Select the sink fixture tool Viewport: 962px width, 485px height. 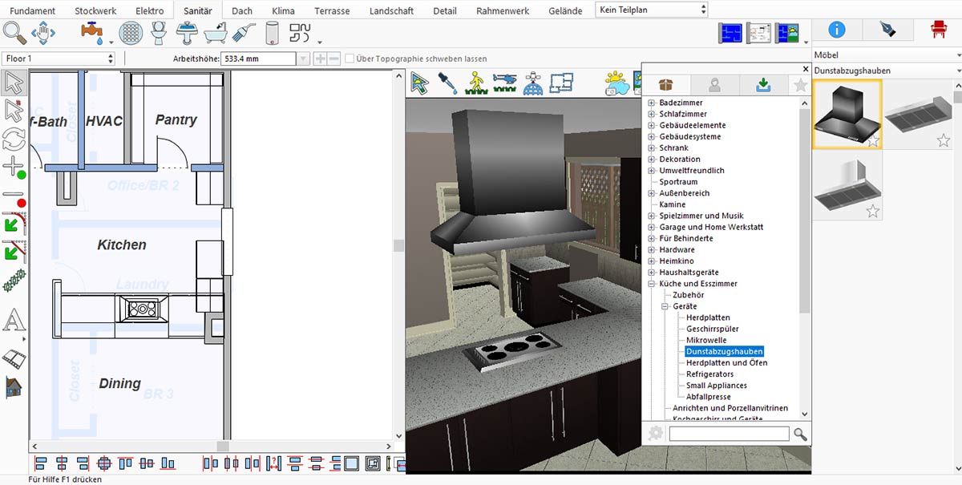pos(187,33)
